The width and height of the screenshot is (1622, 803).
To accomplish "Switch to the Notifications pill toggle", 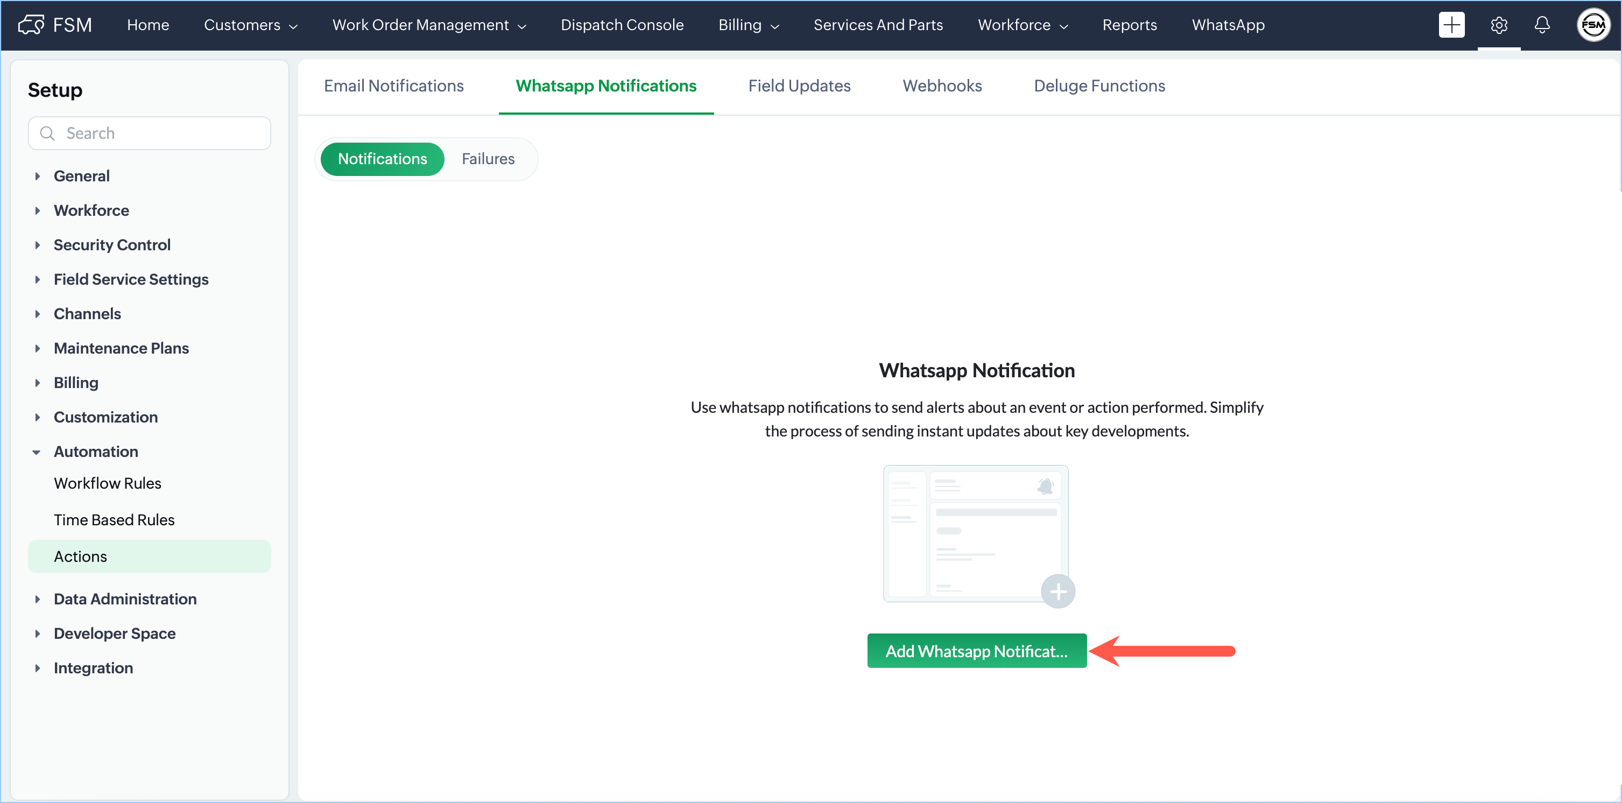I will (x=382, y=159).
